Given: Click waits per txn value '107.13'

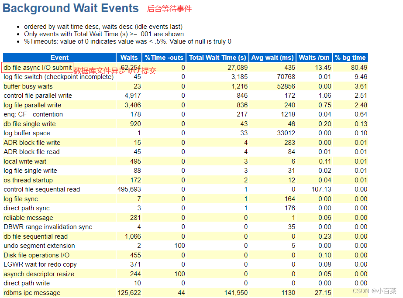Looking at the screenshot, I should [321, 189].
